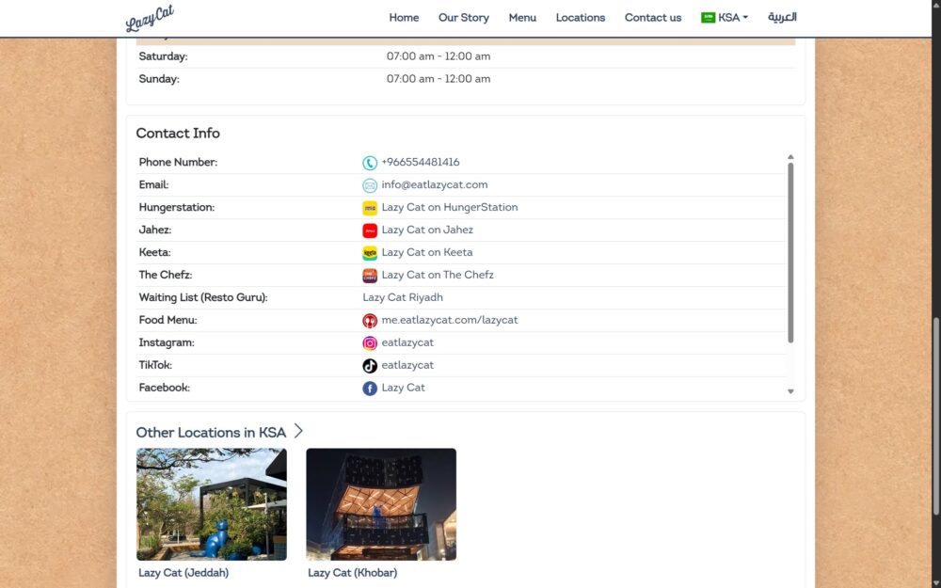Click contact info scroll down arrow
The height and width of the screenshot is (588, 941).
coord(790,391)
